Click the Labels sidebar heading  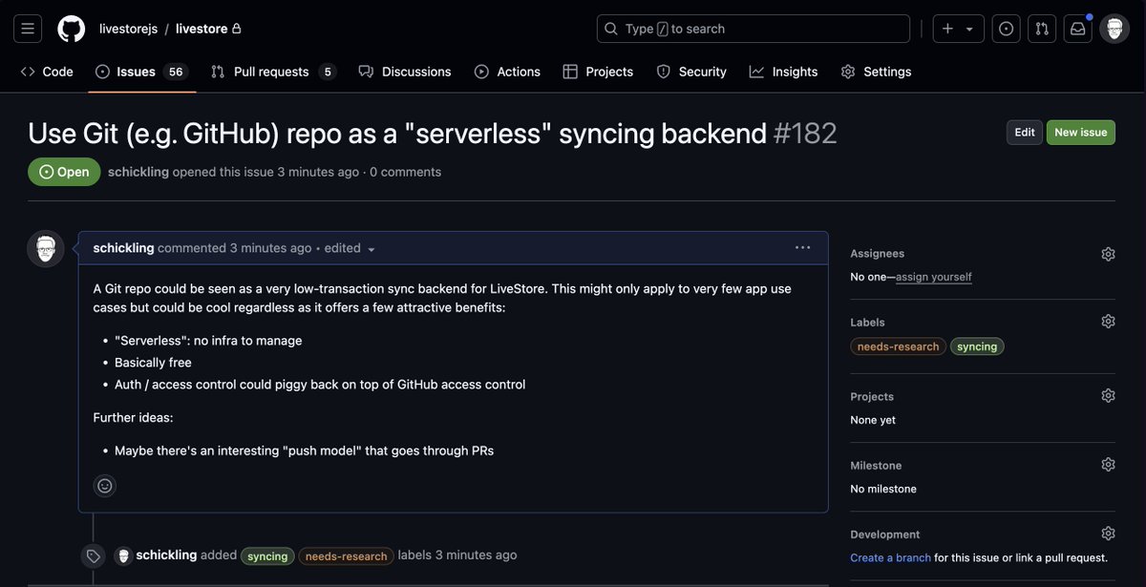868,323
